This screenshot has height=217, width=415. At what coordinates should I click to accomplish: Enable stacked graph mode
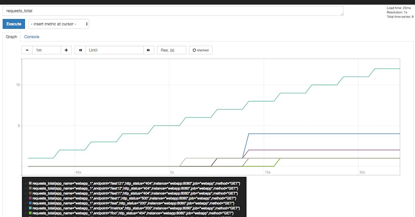201,50
